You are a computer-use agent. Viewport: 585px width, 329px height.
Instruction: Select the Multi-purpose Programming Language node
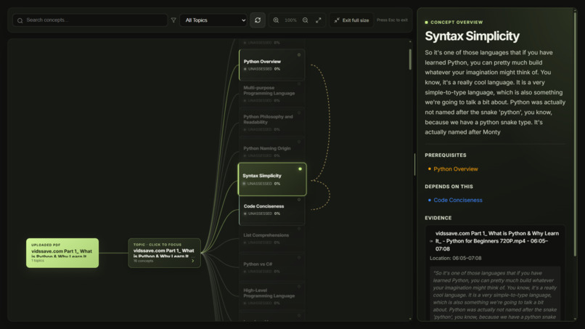tap(272, 94)
